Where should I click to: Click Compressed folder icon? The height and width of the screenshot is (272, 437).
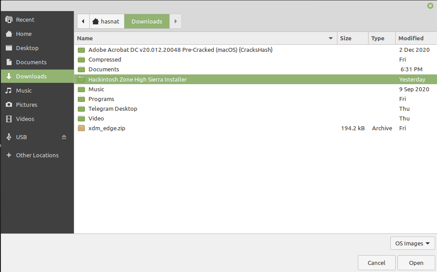(x=81, y=60)
